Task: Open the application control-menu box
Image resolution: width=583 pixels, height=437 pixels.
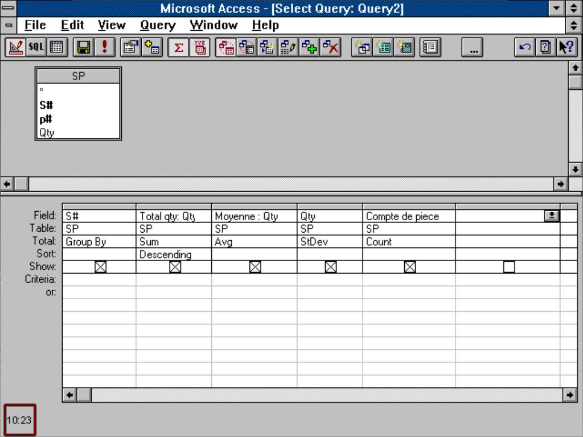Action: (8, 8)
